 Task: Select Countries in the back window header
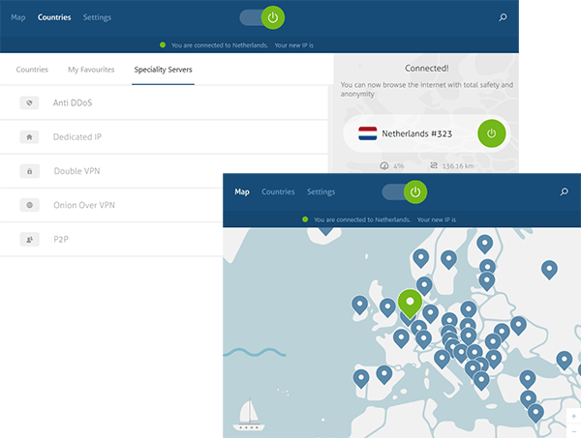[x=54, y=17]
